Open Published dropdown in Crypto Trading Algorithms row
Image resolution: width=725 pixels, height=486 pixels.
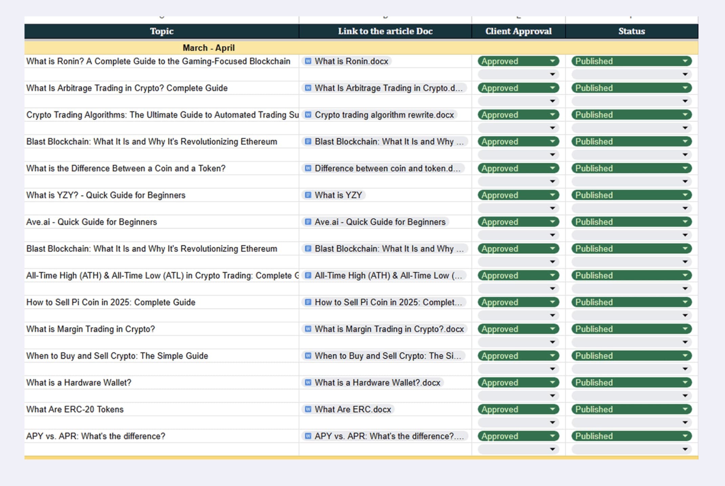pyautogui.click(x=631, y=115)
